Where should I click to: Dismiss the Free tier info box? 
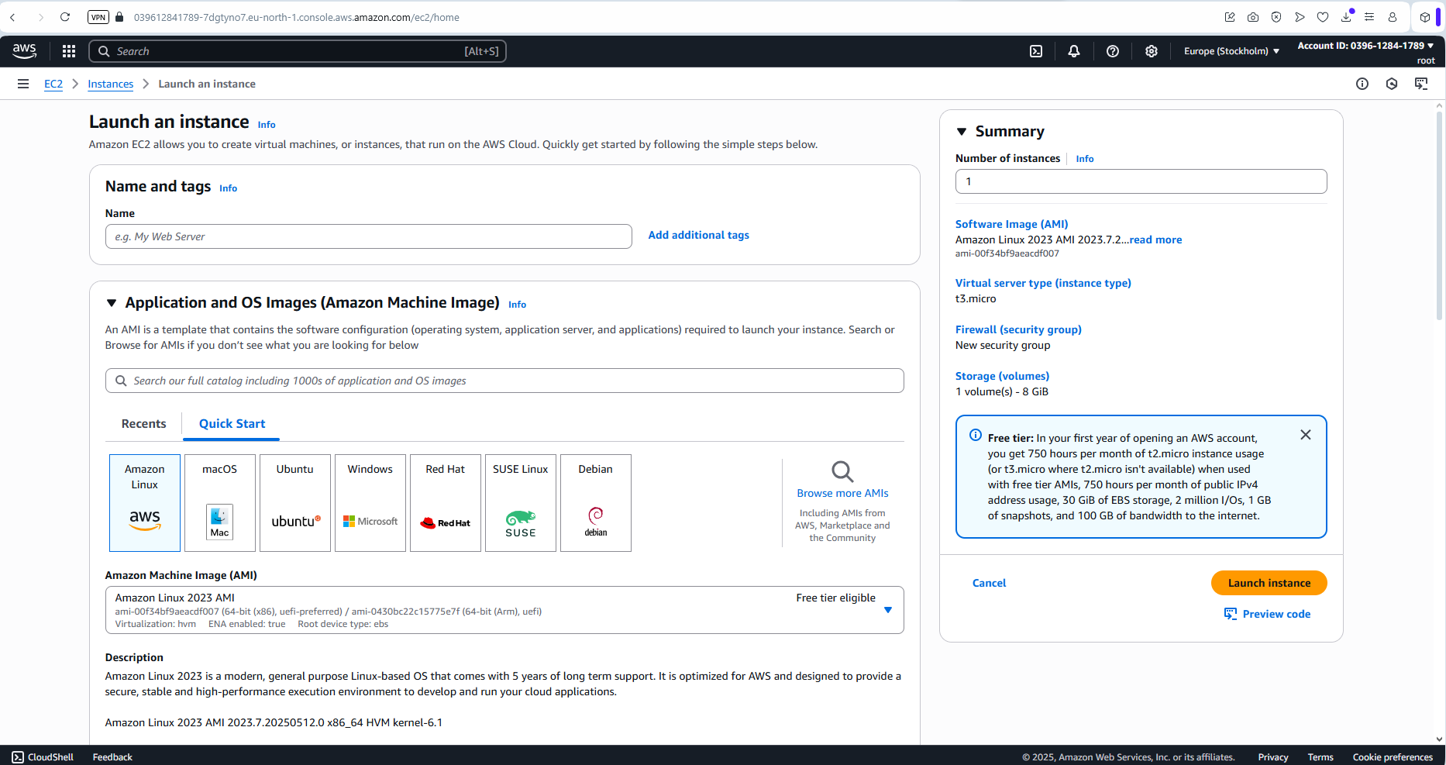coord(1306,435)
